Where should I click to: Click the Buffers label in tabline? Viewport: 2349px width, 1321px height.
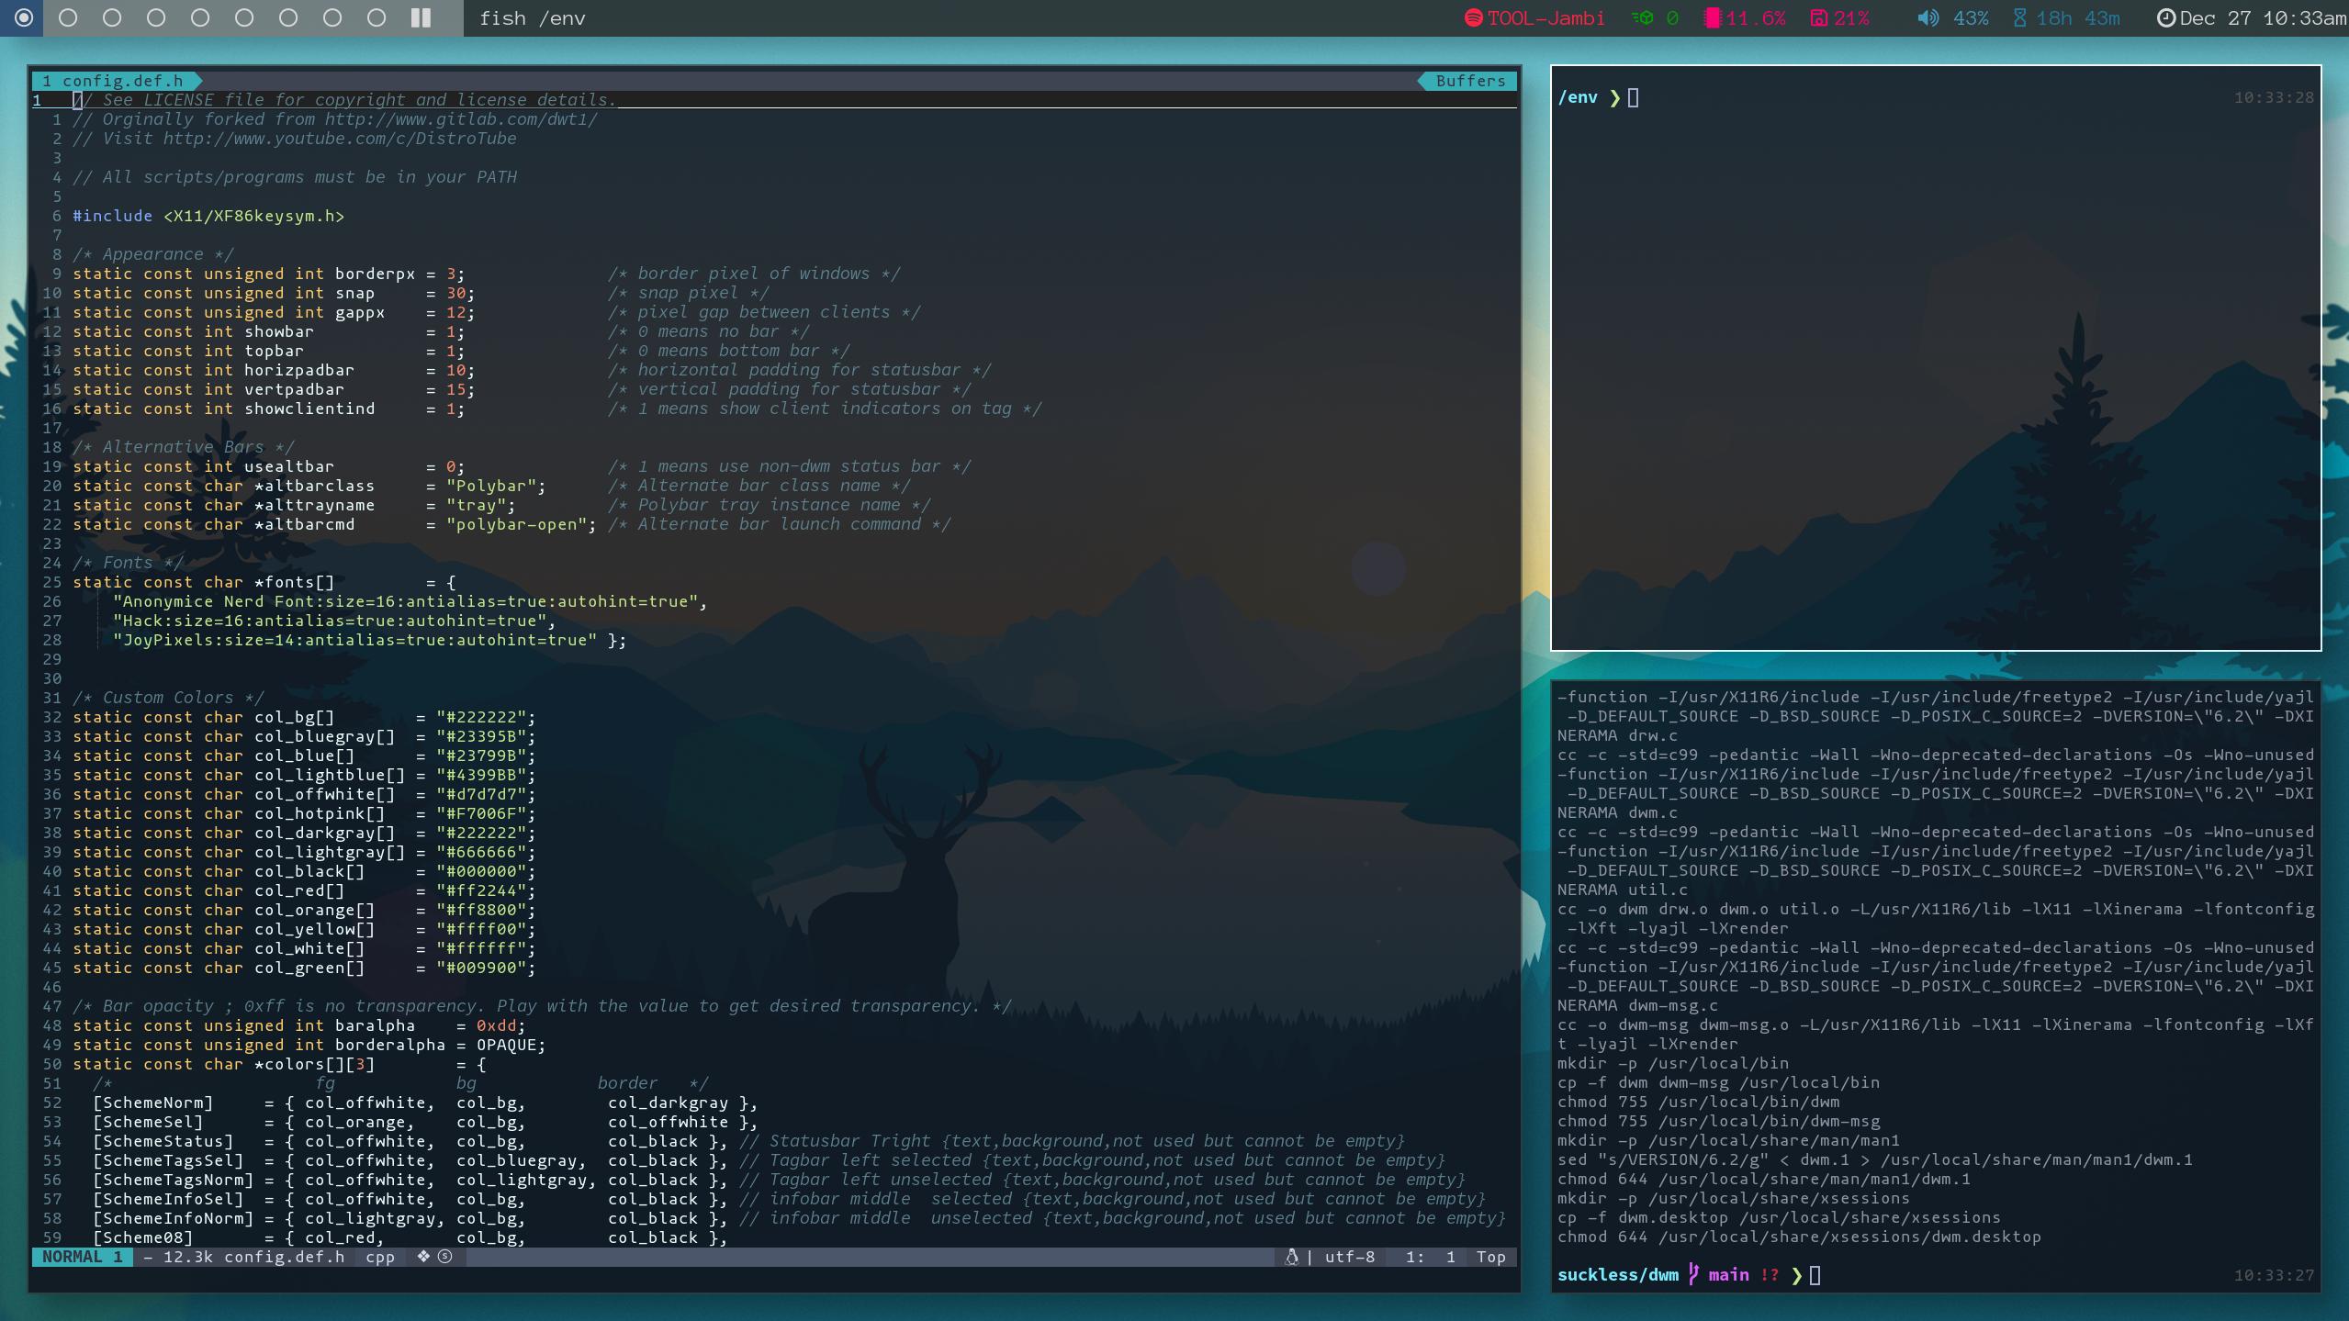coord(1469,81)
